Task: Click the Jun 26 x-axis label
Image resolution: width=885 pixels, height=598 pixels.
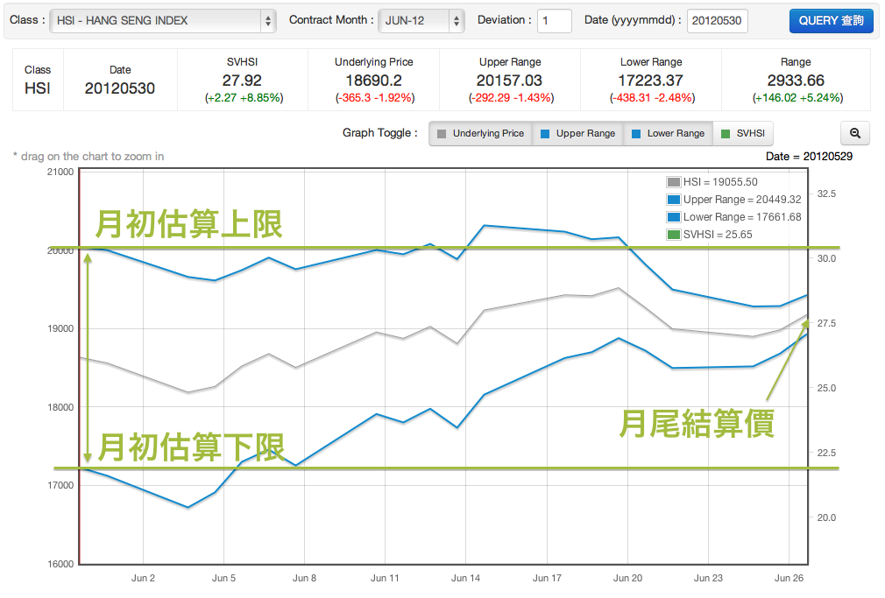Action: click(789, 578)
